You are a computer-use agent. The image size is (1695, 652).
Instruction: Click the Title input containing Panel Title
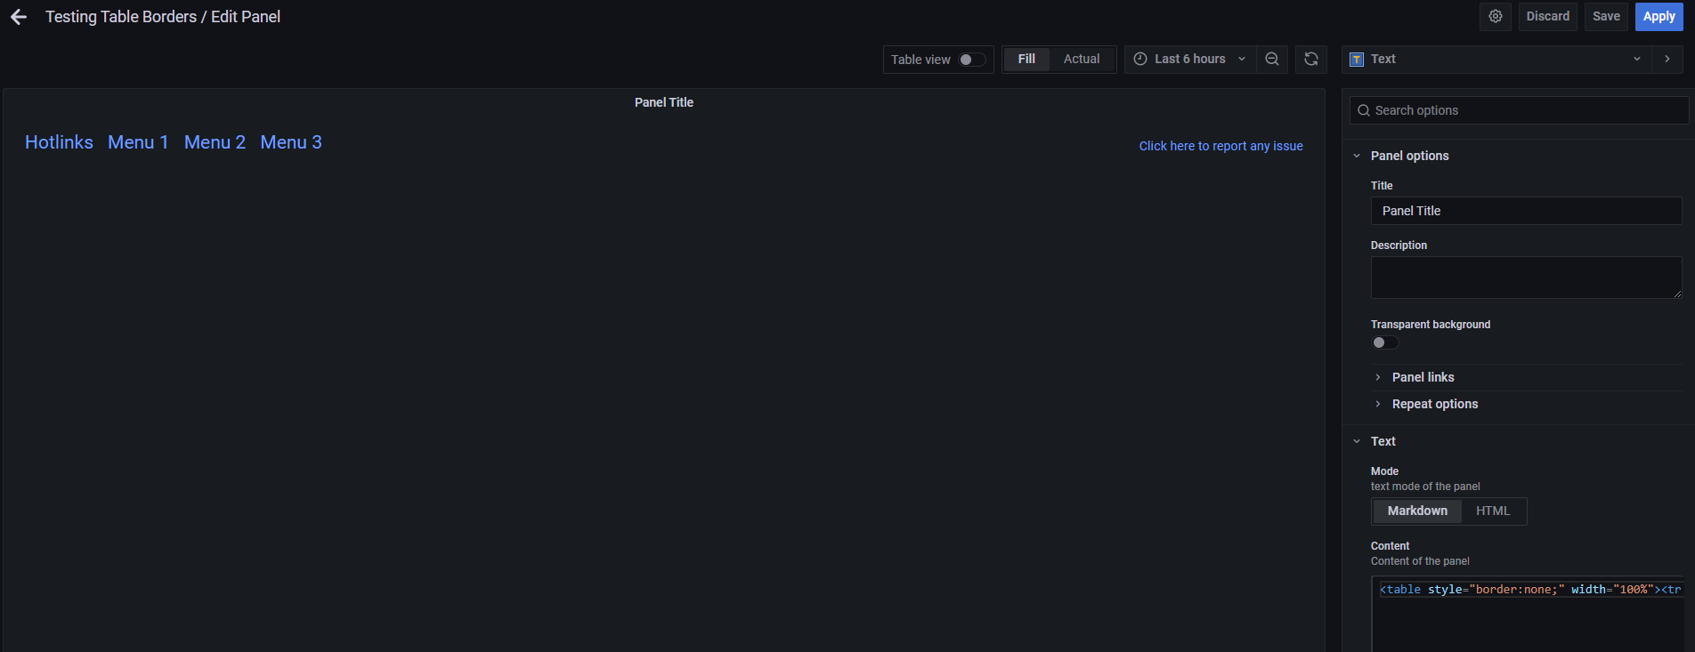pyautogui.click(x=1526, y=211)
